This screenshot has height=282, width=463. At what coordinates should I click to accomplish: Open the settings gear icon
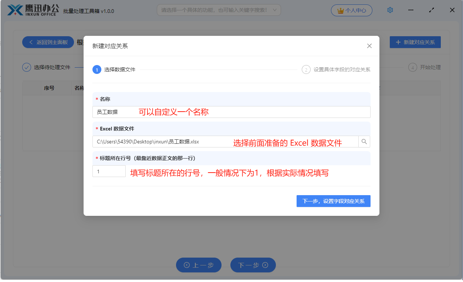pyautogui.click(x=390, y=10)
